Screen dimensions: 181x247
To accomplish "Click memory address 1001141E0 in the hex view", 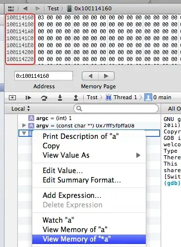I will click(x=20, y=45).
